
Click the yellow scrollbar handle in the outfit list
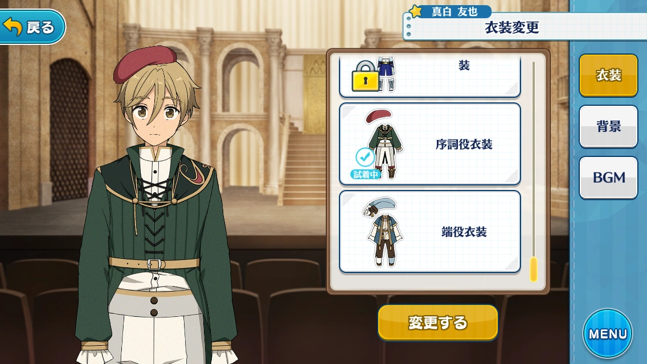(x=534, y=269)
